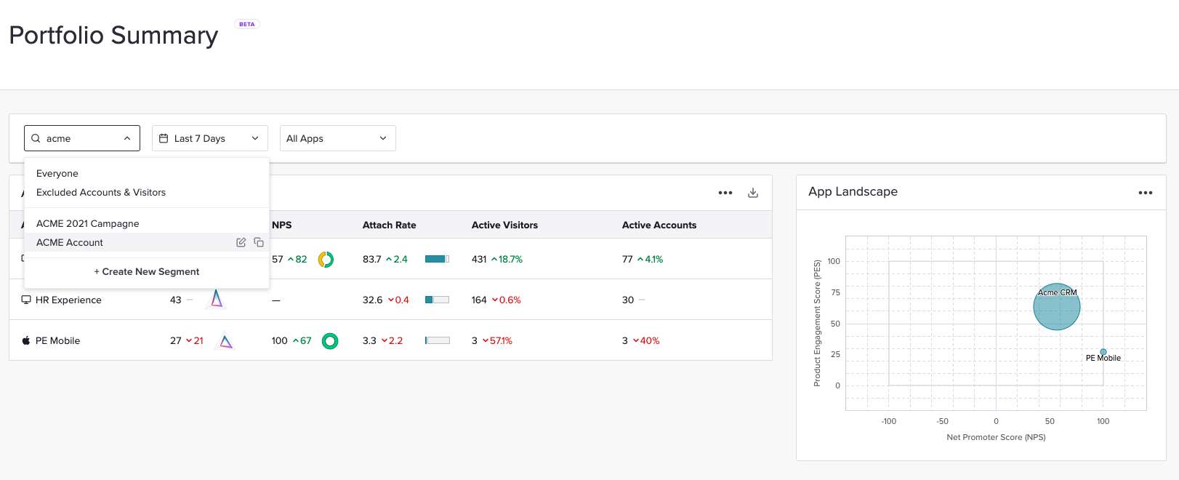Open the All Apps filter dropdown
The width and height of the screenshot is (1179, 480).
point(338,138)
